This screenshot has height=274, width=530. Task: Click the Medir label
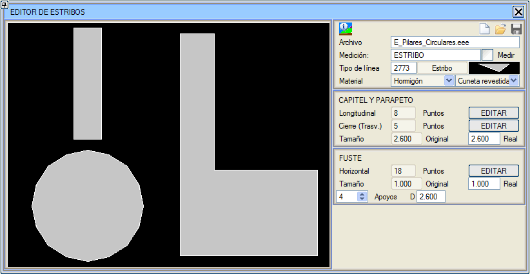[x=506, y=55]
